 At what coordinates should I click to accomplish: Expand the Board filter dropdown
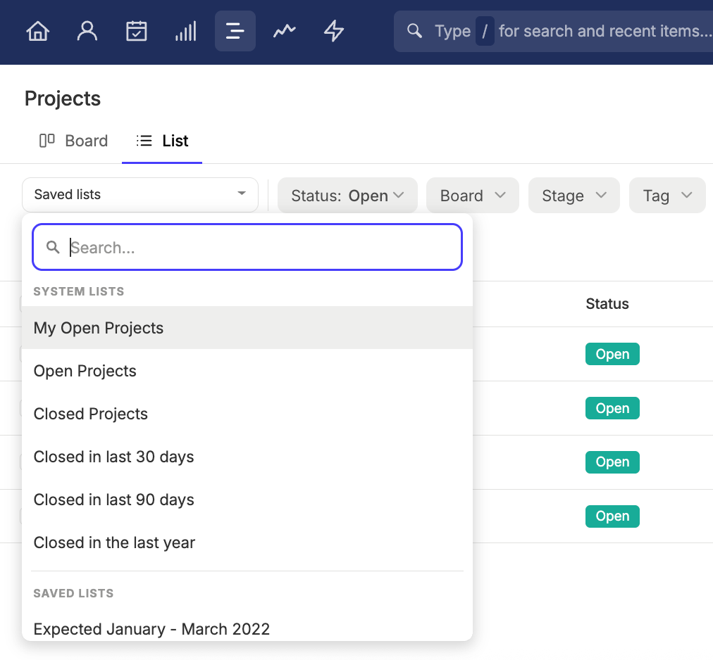pyautogui.click(x=473, y=196)
